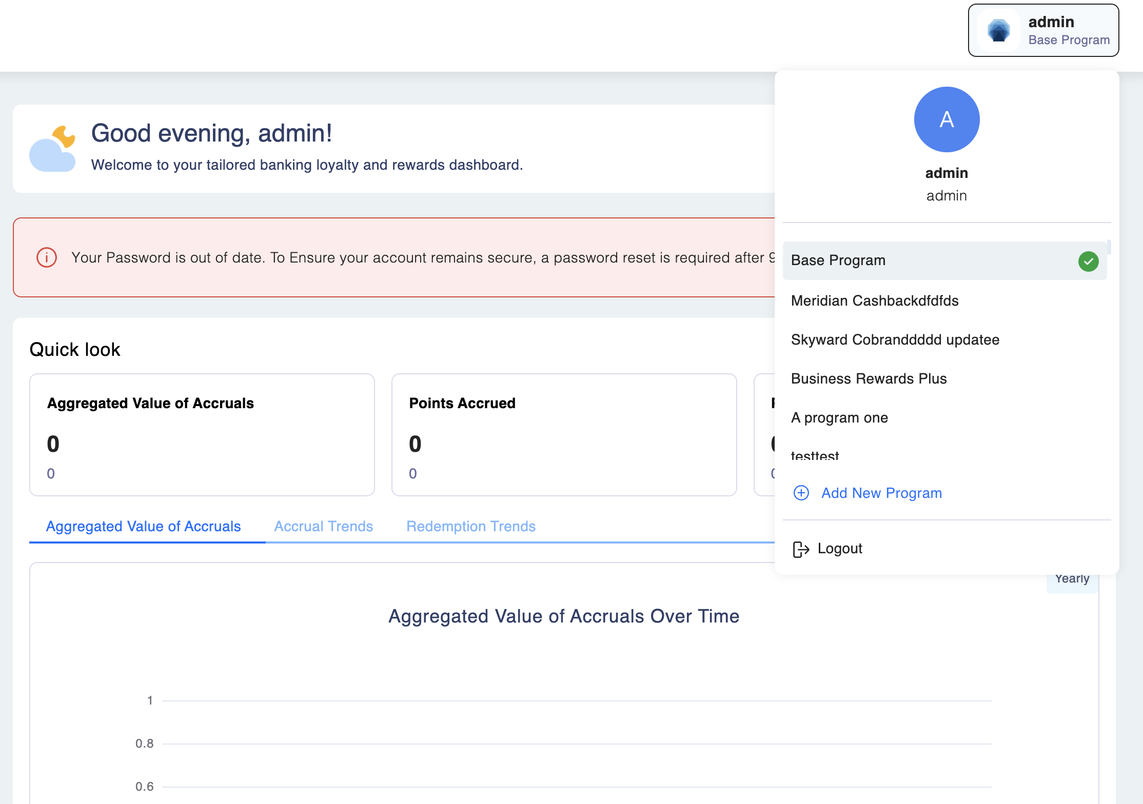Select Business Rewards Plus program

click(869, 378)
